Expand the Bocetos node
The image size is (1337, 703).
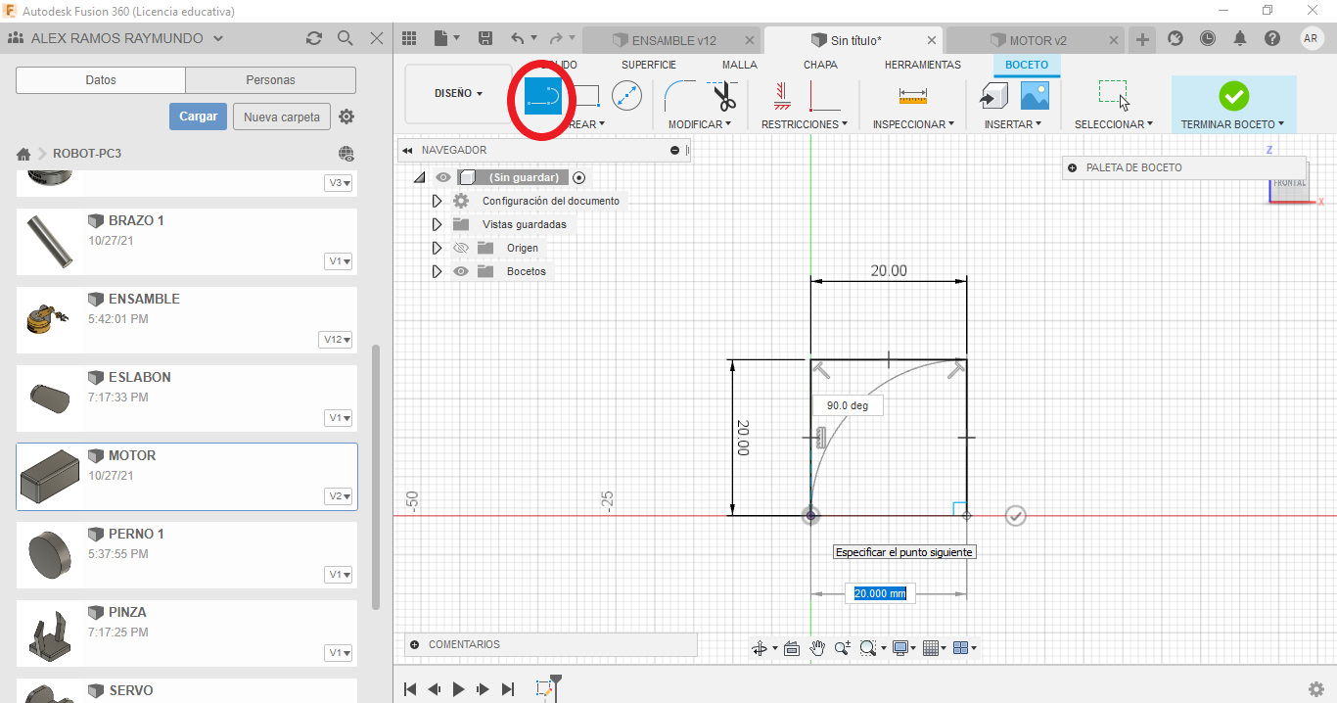pyautogui.click(x=437, y=271)
